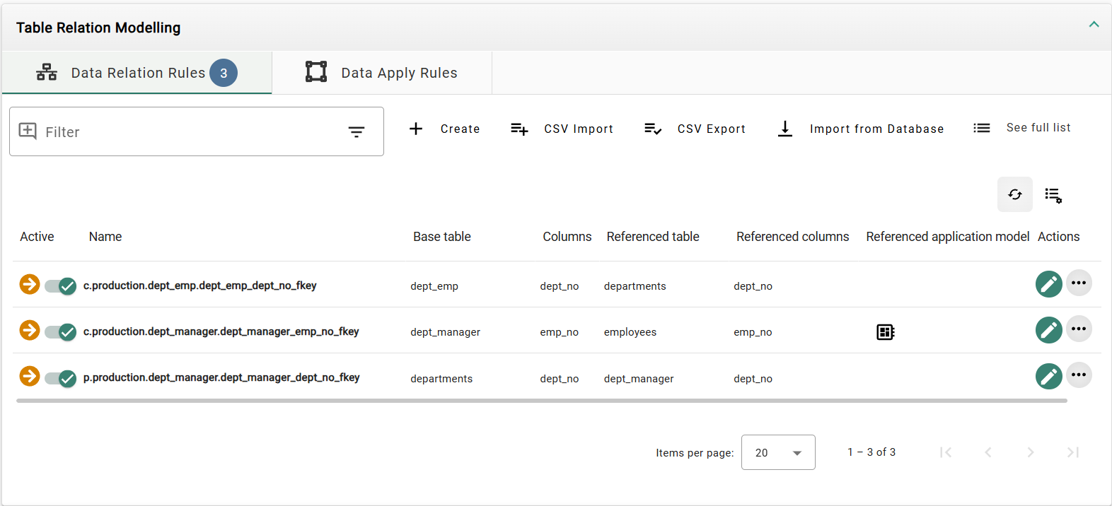Click the Create button

pos(445,129)
